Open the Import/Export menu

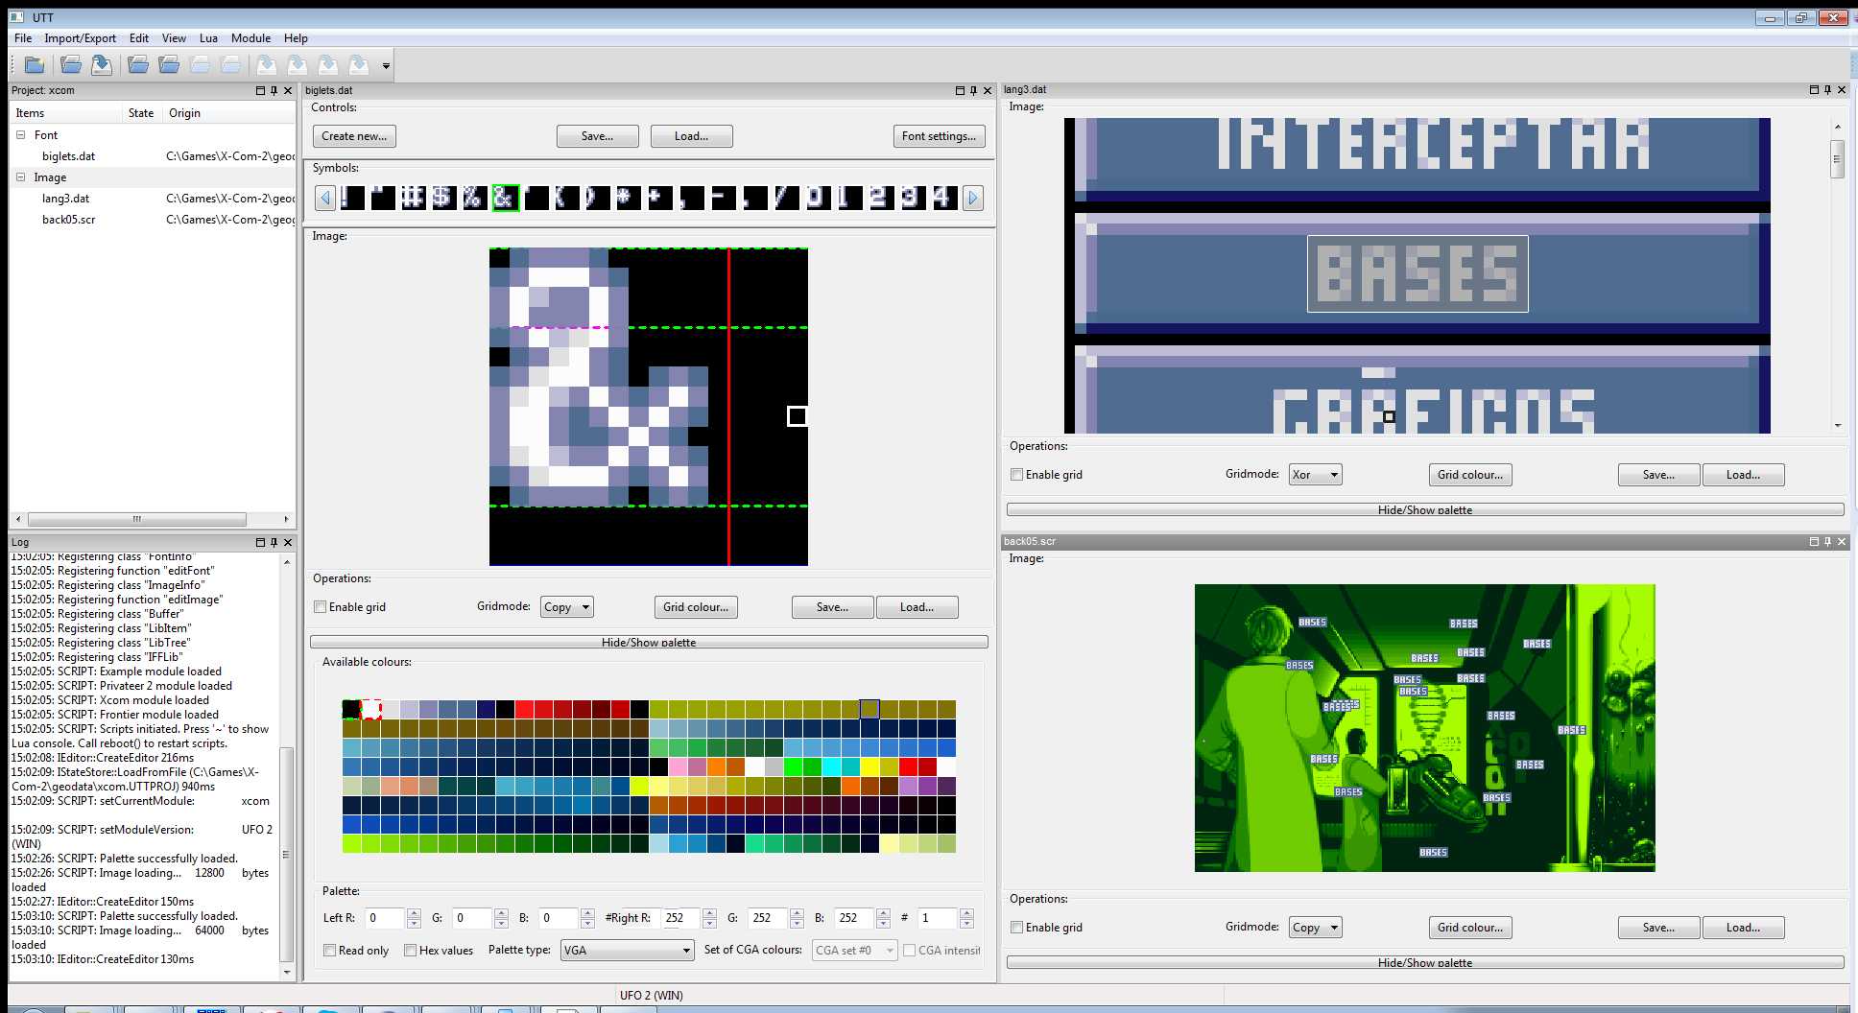click(80, 38)
